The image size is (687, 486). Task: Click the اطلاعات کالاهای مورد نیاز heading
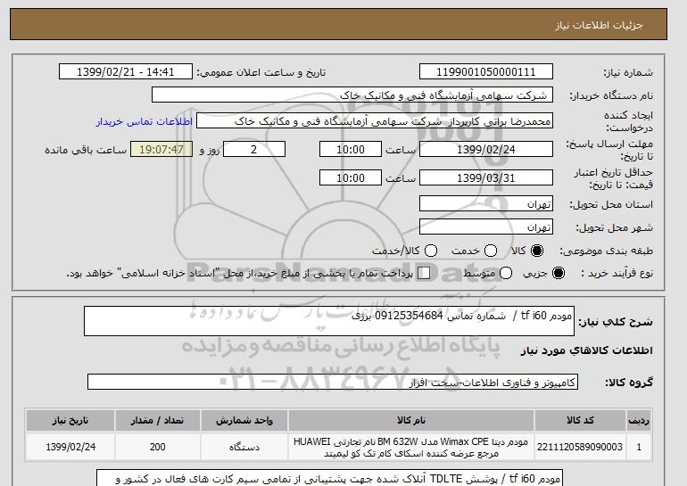coord(587,350)
